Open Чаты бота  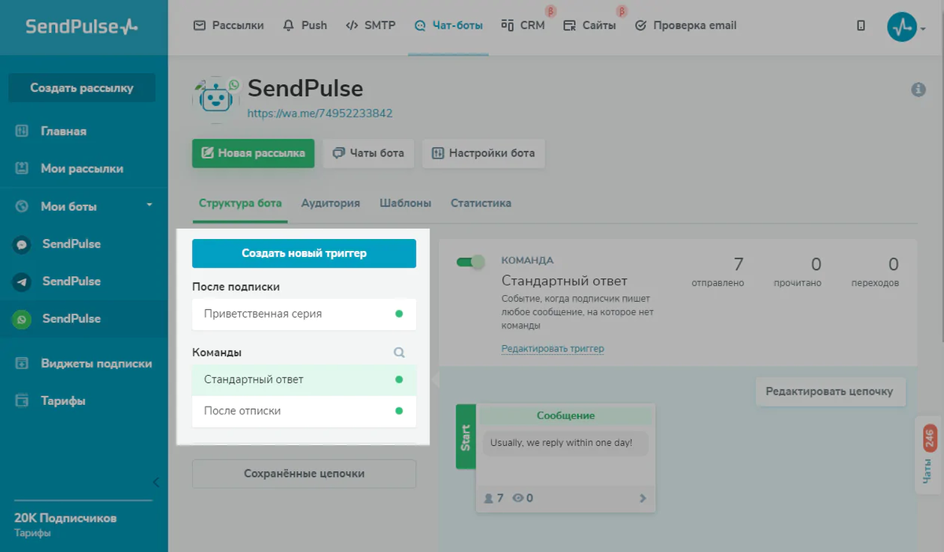pyautogui.click(x=368, y=153)
